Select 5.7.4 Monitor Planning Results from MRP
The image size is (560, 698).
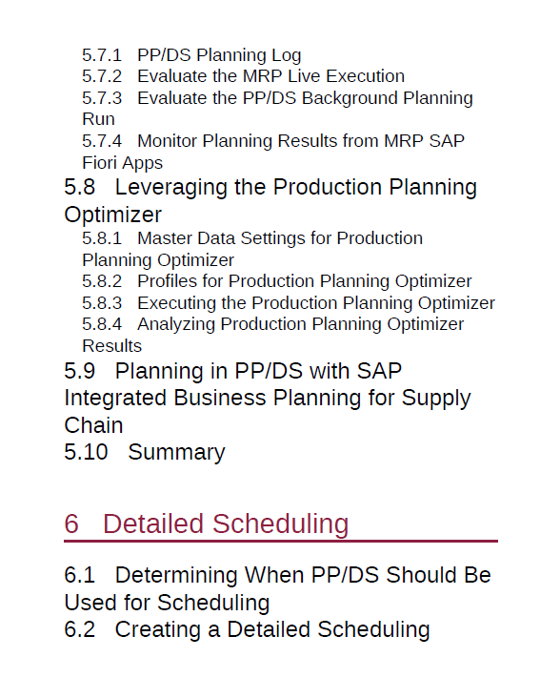273,152
